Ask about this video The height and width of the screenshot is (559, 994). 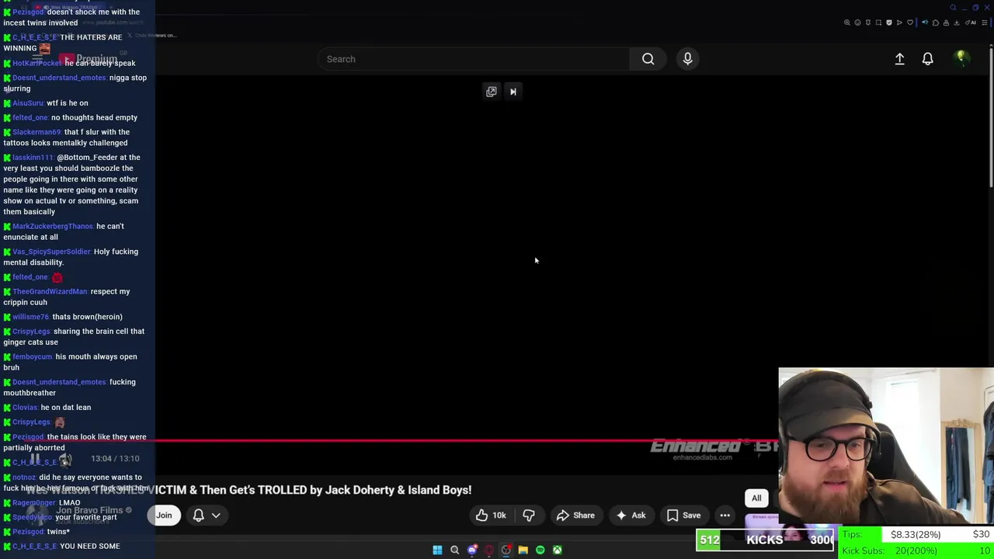pyautogui.click(x=631, y=516)
